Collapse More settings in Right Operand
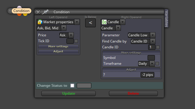This screenshot has height=109, width=195. click(131, 53)
